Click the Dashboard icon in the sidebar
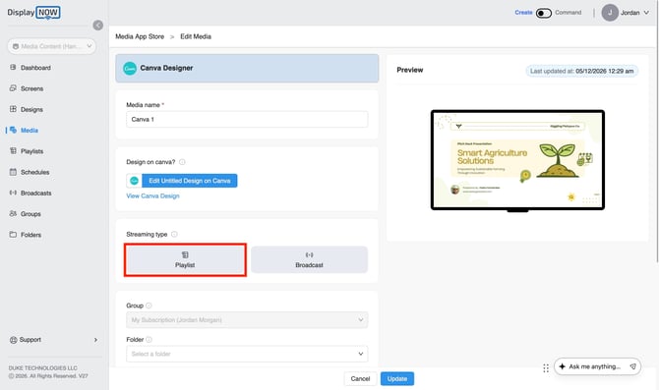The width and height of the screenshot is (659, 390). tap(13, 67)
